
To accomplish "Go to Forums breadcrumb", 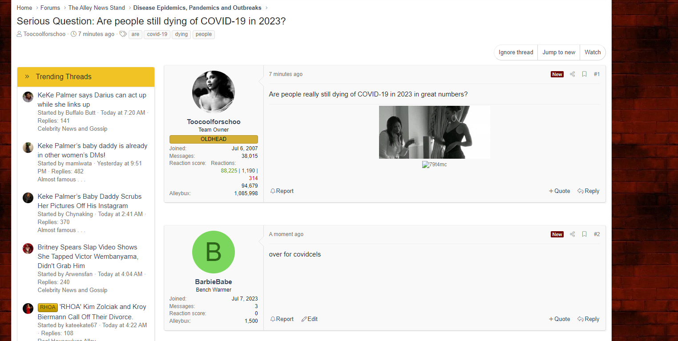I will [x=50, y=8].
